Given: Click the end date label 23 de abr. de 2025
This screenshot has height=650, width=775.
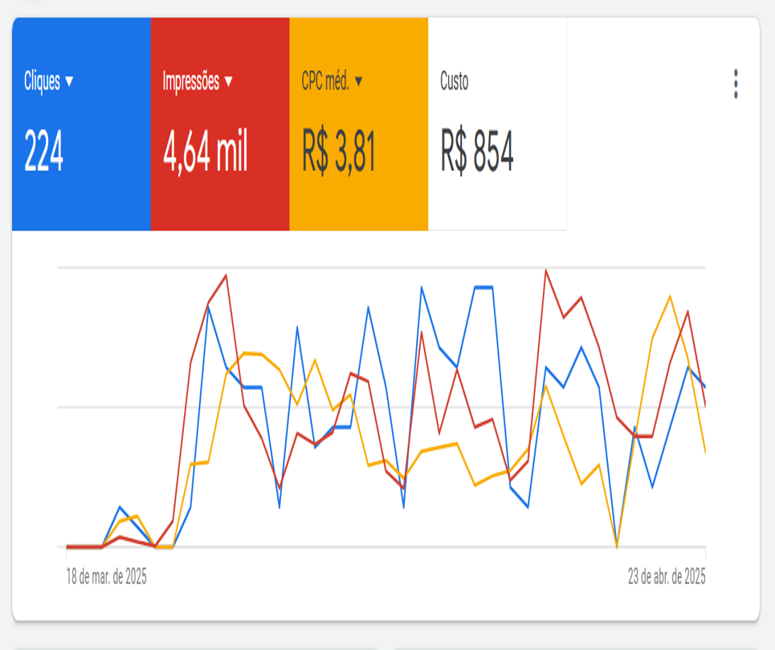Looking at the screenshot, I should [x=667, y=576].
